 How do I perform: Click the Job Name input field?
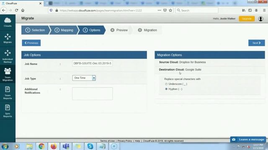coord(92,63)
